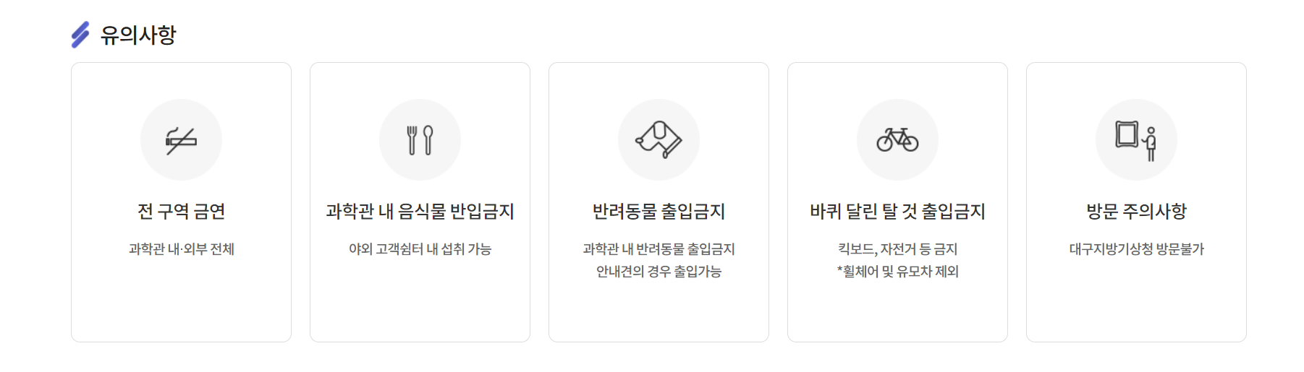
Task: Click the 반려동물 출입금지 title
Action: pyautogui.click(x=659, y=212)
